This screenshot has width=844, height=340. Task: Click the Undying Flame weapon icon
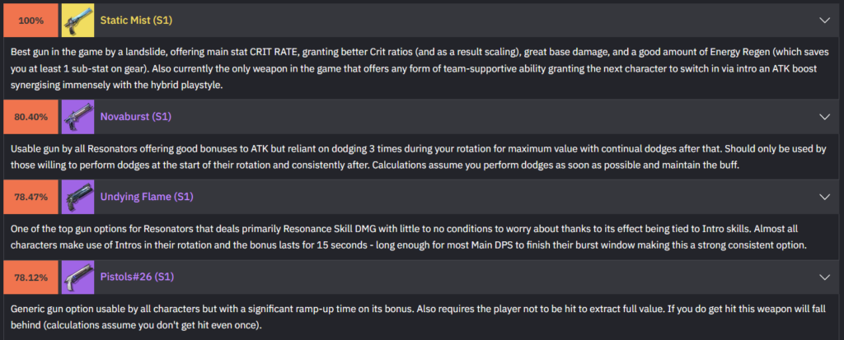tap(77, 198)
